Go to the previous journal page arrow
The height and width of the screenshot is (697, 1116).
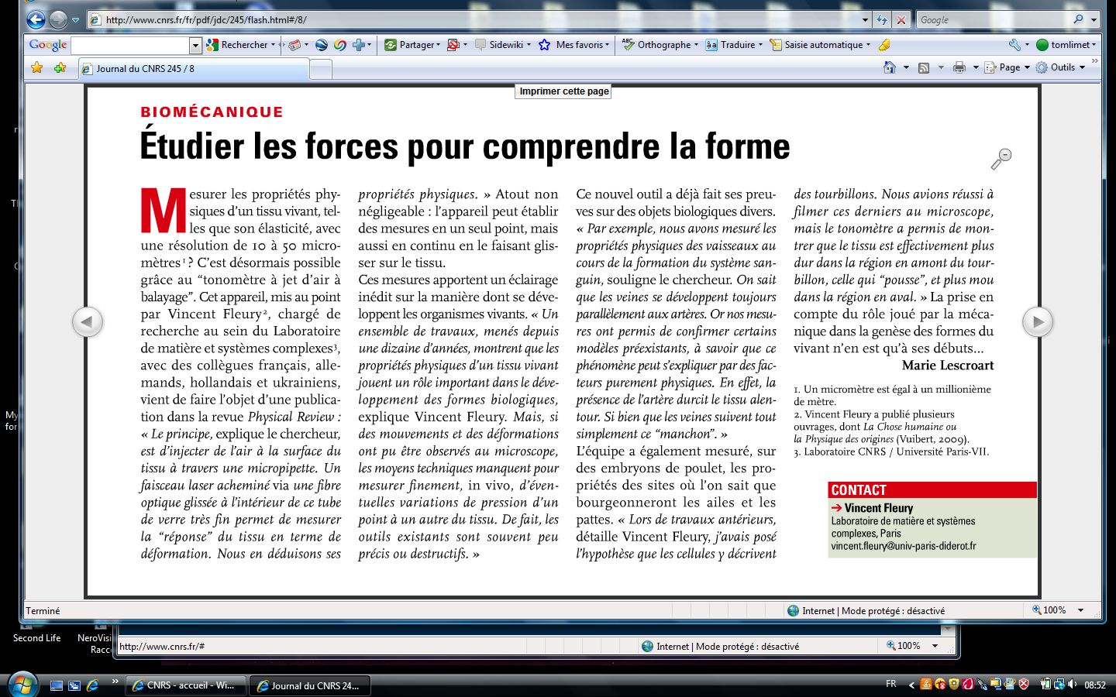pos(88,321)
